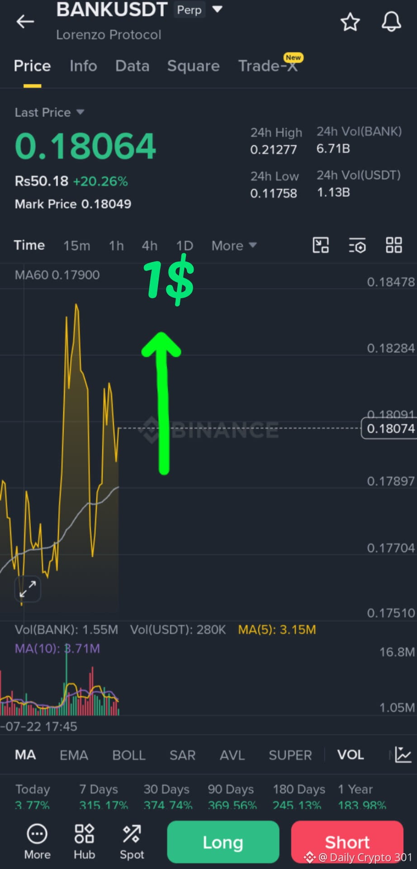The height and width of the screenshot is (869, 417).
Task: Tap the Perp badge
Action: coord(190,10)
